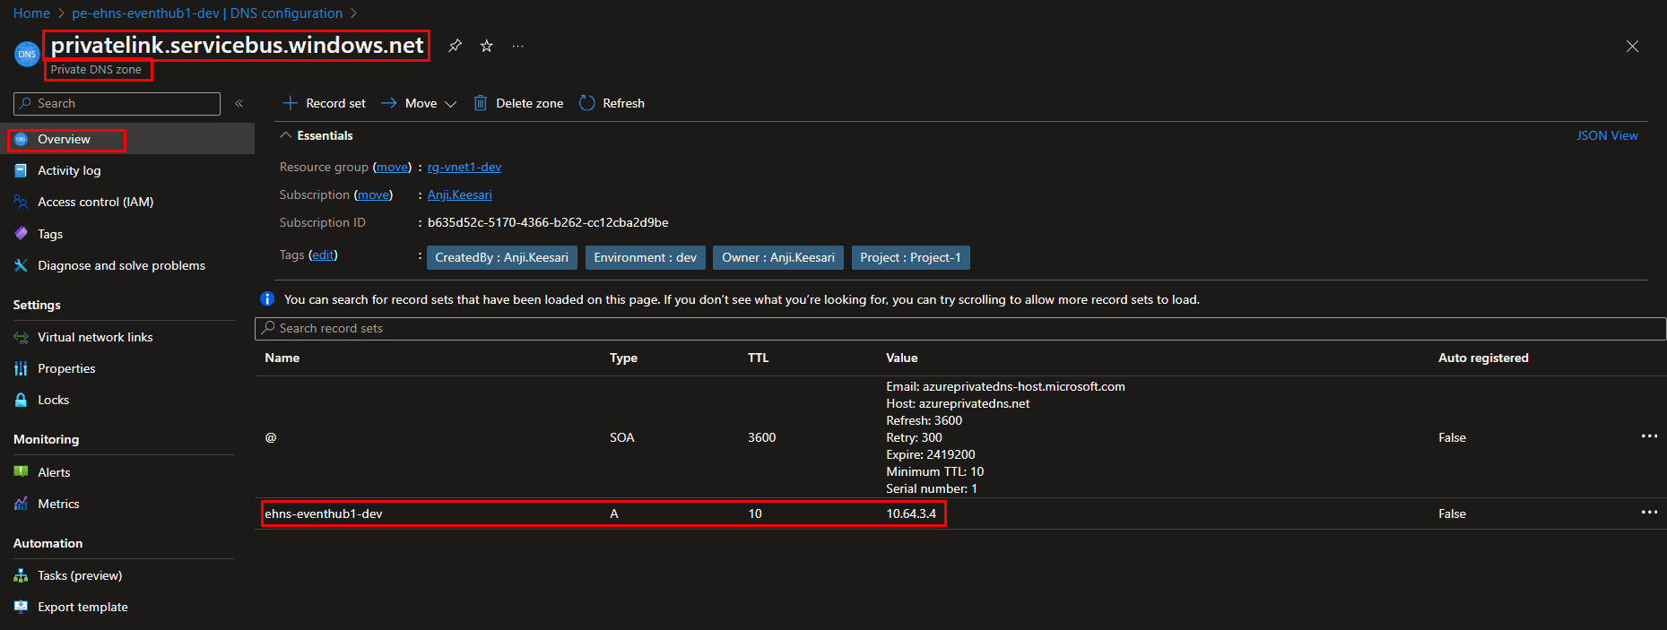Screen dimensions: 1667x630
Task: Click the Delete zone button
Action: point(518,103)
